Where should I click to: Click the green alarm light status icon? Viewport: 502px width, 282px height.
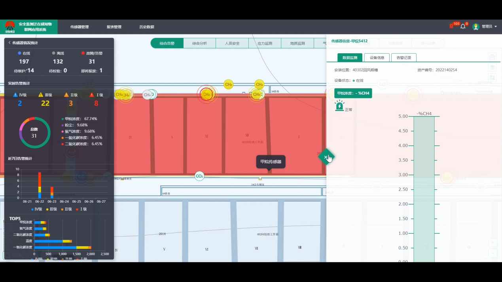tap(339, 106)
